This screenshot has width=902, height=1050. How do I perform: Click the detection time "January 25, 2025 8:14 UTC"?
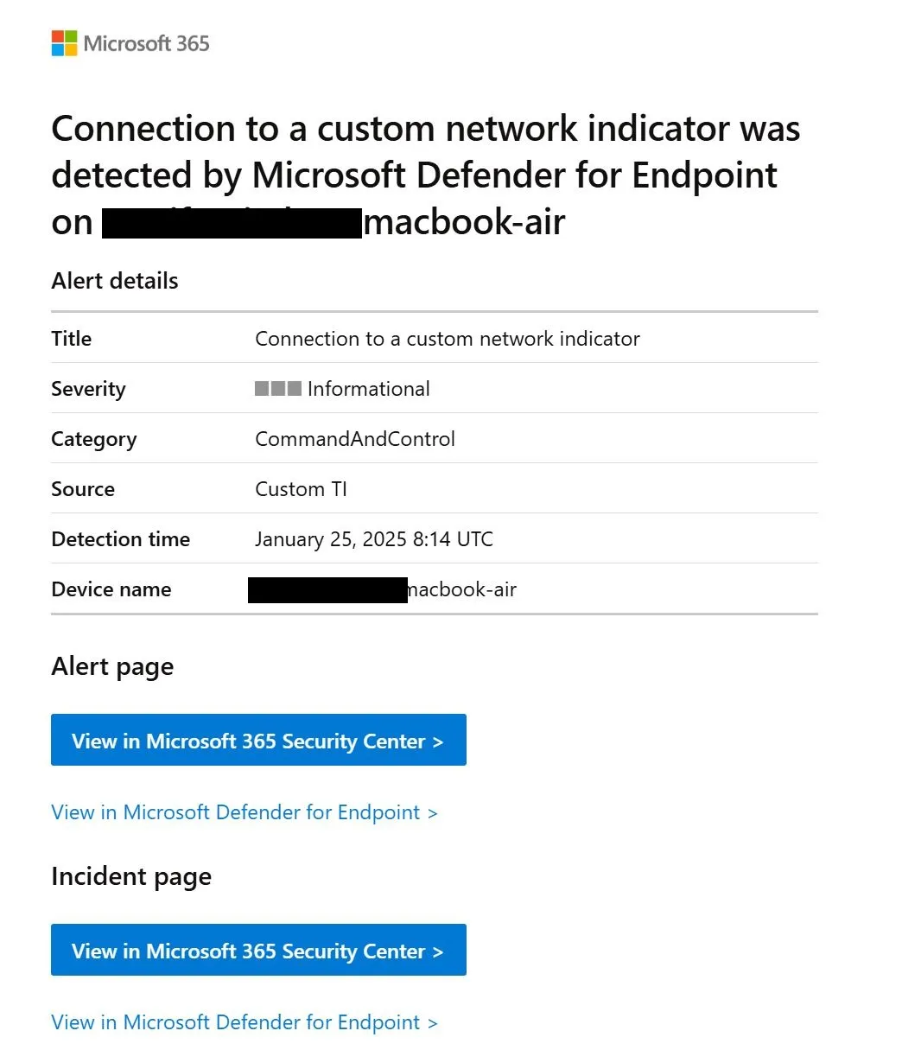tap(373, 539)
